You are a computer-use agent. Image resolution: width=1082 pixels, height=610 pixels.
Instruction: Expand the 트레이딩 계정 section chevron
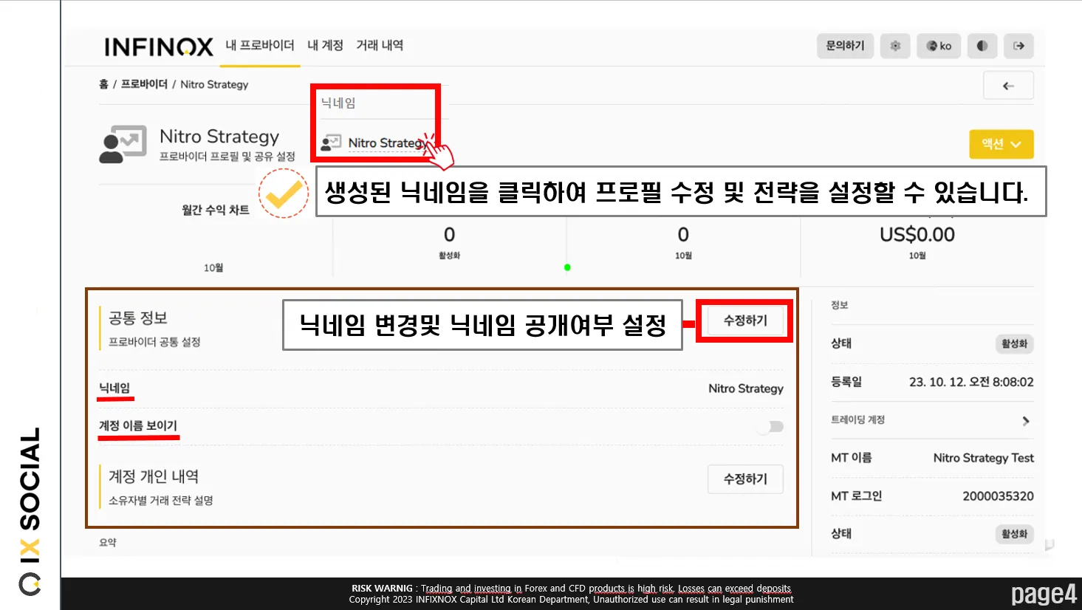point(1025,420)
